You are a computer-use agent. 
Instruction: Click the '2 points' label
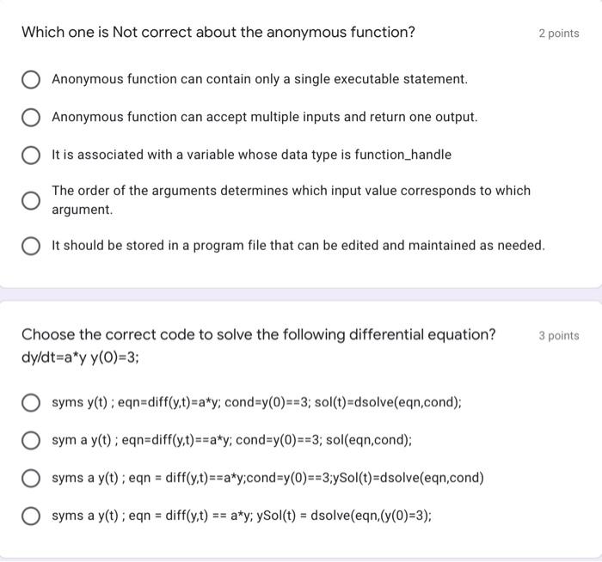click(x=558, y=34)
